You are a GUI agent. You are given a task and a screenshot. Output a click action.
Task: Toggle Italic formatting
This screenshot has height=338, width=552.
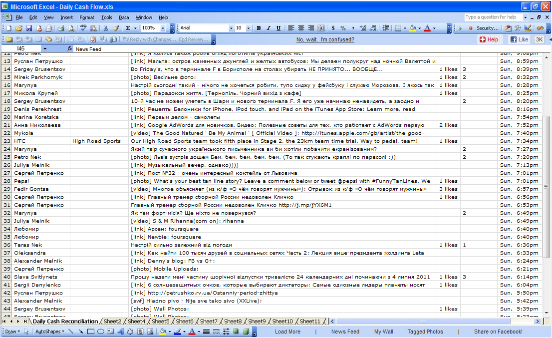[269, 28]
